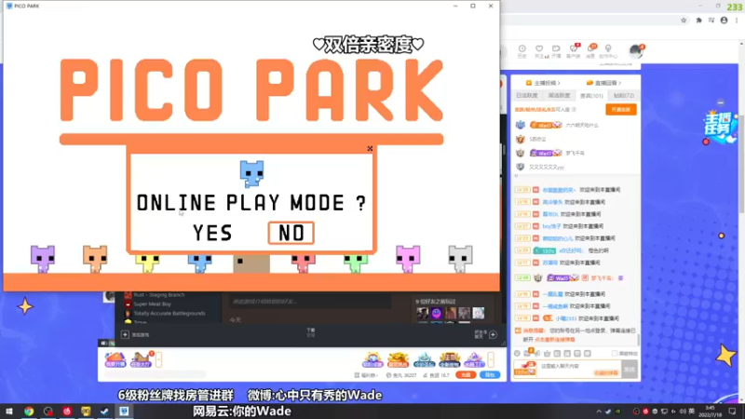Viewport: 745px width, 419px height.
Task: Open the user avatar menu
Action: [x=636, y=51]
